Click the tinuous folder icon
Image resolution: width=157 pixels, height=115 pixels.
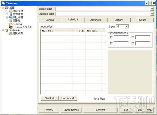click(11, 24)
